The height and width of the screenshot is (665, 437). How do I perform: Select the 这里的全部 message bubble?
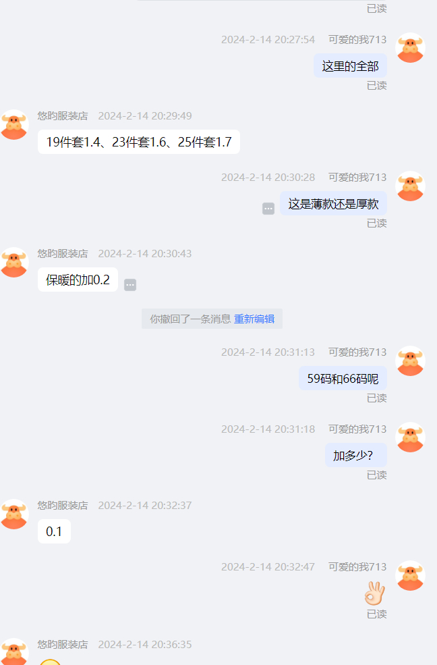pos(350,65)
